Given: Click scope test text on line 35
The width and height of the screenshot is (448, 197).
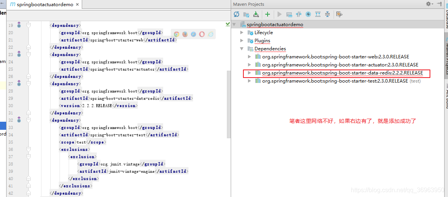Looking at the screenshot, I should (x=81, y=142).
